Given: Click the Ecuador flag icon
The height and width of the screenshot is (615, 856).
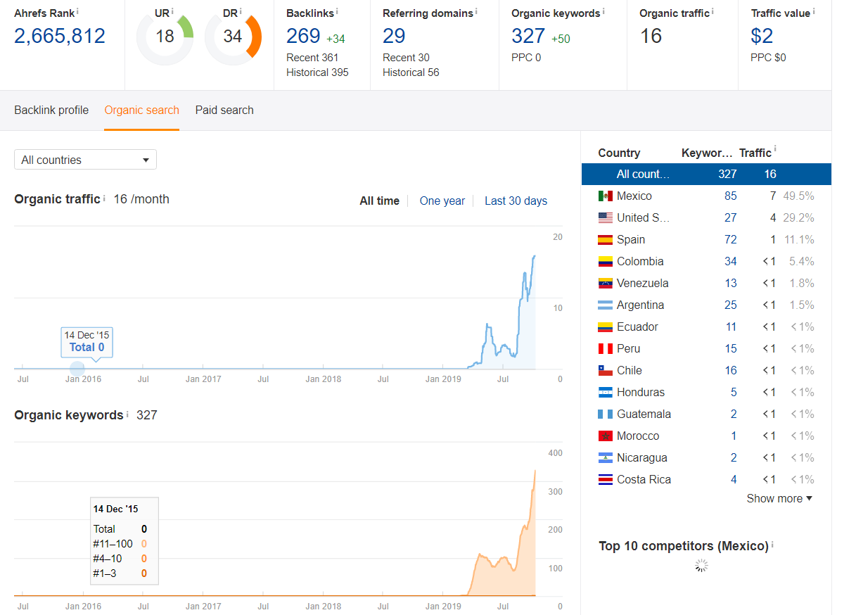Looking at the screenshot, I should click(x=605, y=326).
